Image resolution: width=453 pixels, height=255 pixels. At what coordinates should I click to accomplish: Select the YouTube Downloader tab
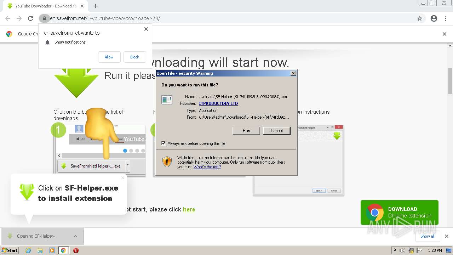[45, 6]
